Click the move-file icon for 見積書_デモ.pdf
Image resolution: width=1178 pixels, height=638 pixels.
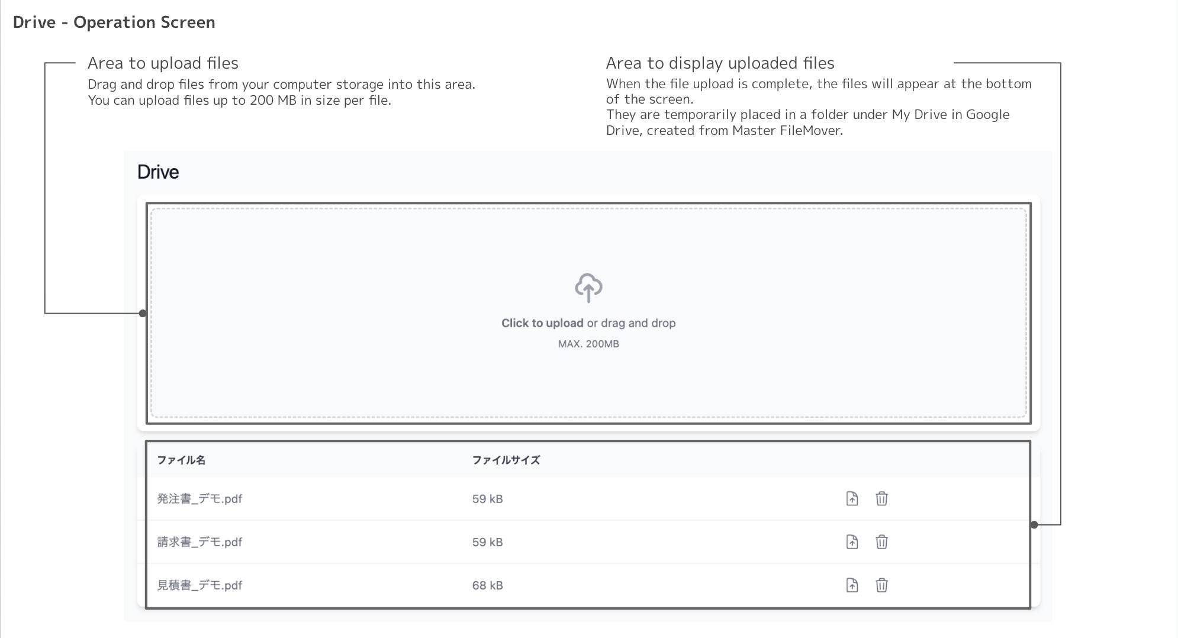(x=852, y=585)
